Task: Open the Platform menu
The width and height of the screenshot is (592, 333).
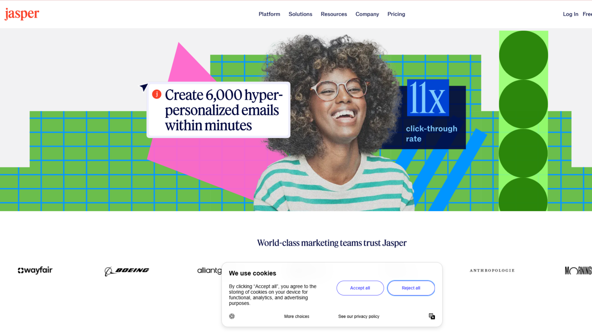Action: (x=269, y=14)
